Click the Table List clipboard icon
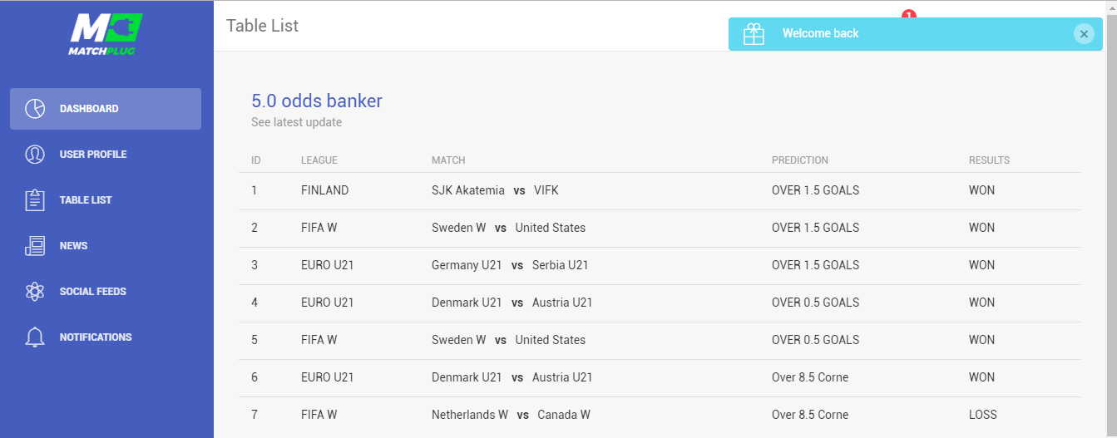The width and height of the screenshot is (1117, 438). [x=35, y=200]
